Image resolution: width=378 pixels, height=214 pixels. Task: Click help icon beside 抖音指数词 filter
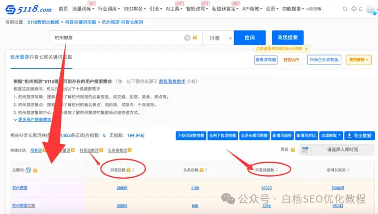101,150
